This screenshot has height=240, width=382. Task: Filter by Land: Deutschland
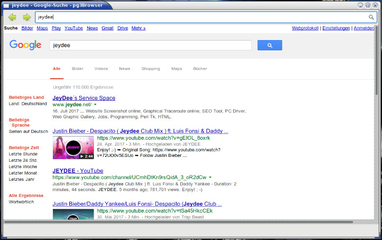tap(28, 104)
